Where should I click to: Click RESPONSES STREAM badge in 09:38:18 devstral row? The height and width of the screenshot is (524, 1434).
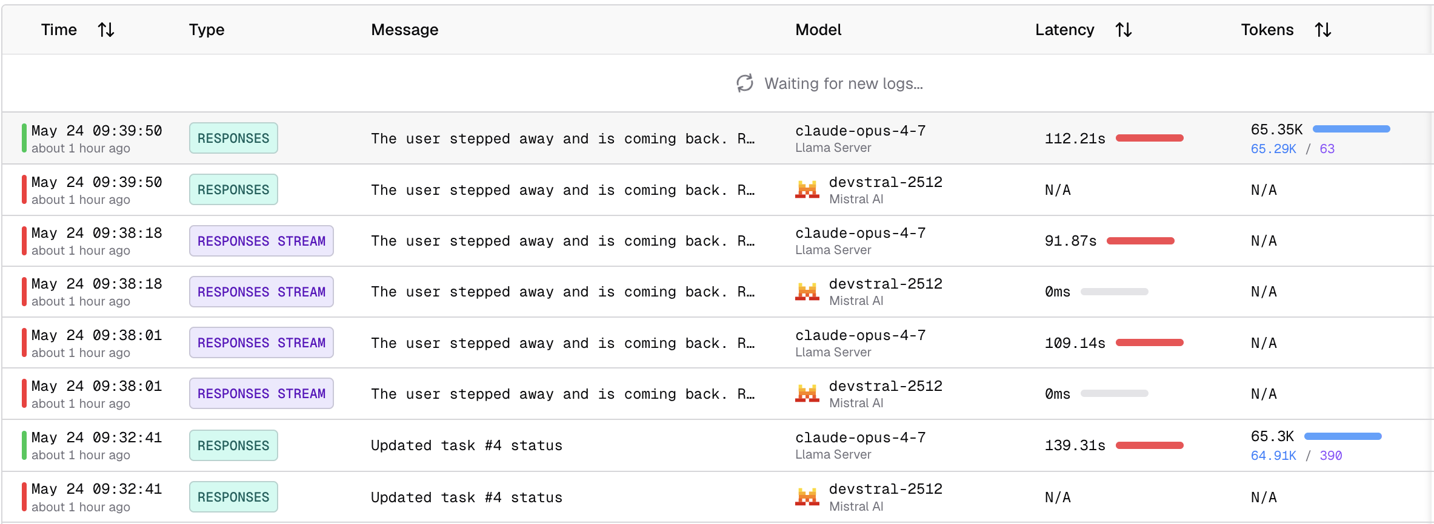pos(261,292)
